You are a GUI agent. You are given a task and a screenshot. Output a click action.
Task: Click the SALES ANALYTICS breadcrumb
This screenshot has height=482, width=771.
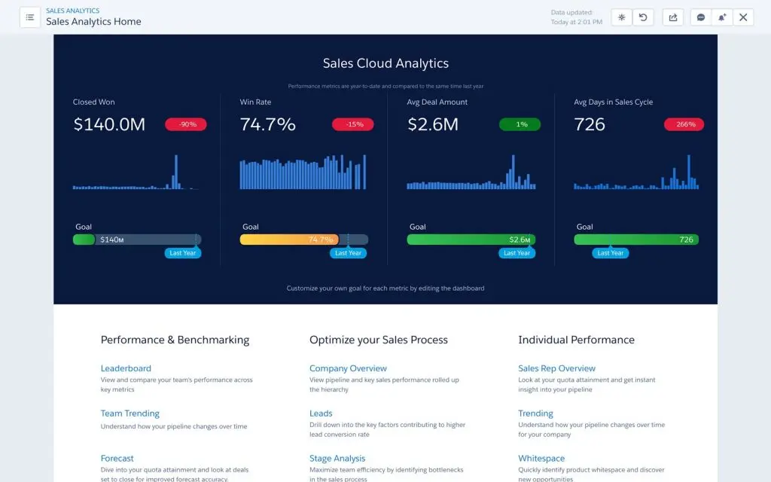[x=72, y=11]
